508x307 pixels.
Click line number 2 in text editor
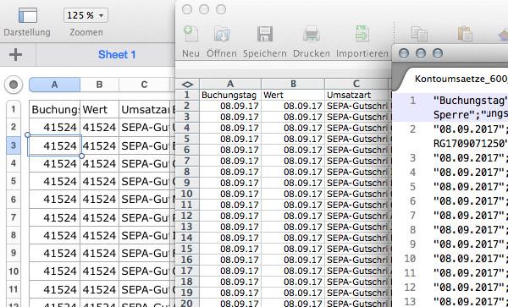pos(412,129)
